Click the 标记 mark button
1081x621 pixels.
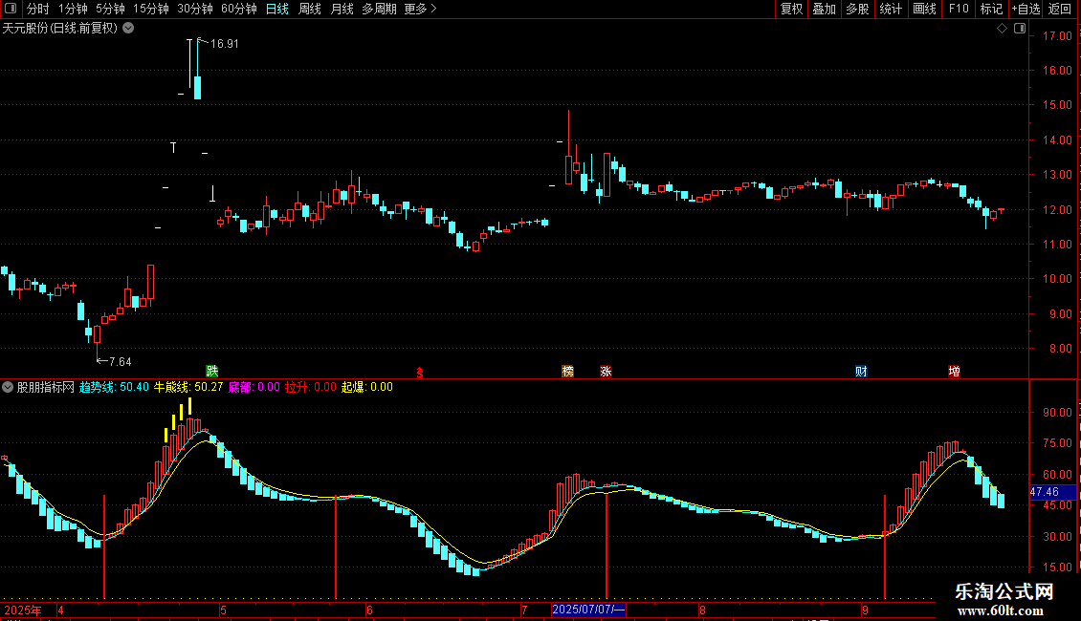991,9
